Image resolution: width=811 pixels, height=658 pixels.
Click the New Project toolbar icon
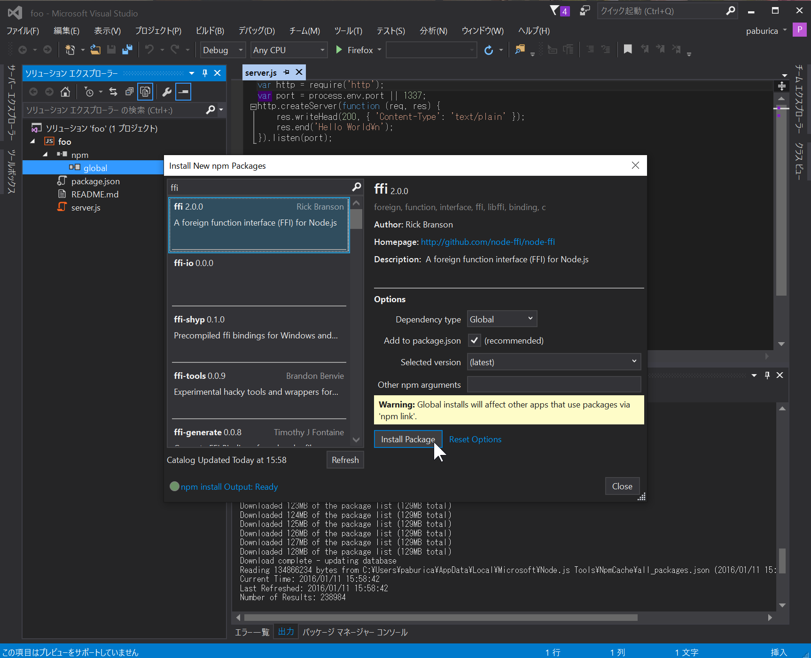[x=70, y=50]
